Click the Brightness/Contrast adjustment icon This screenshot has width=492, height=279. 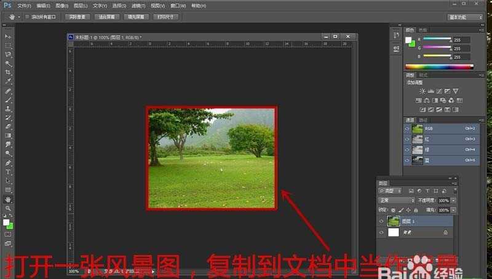422,91
